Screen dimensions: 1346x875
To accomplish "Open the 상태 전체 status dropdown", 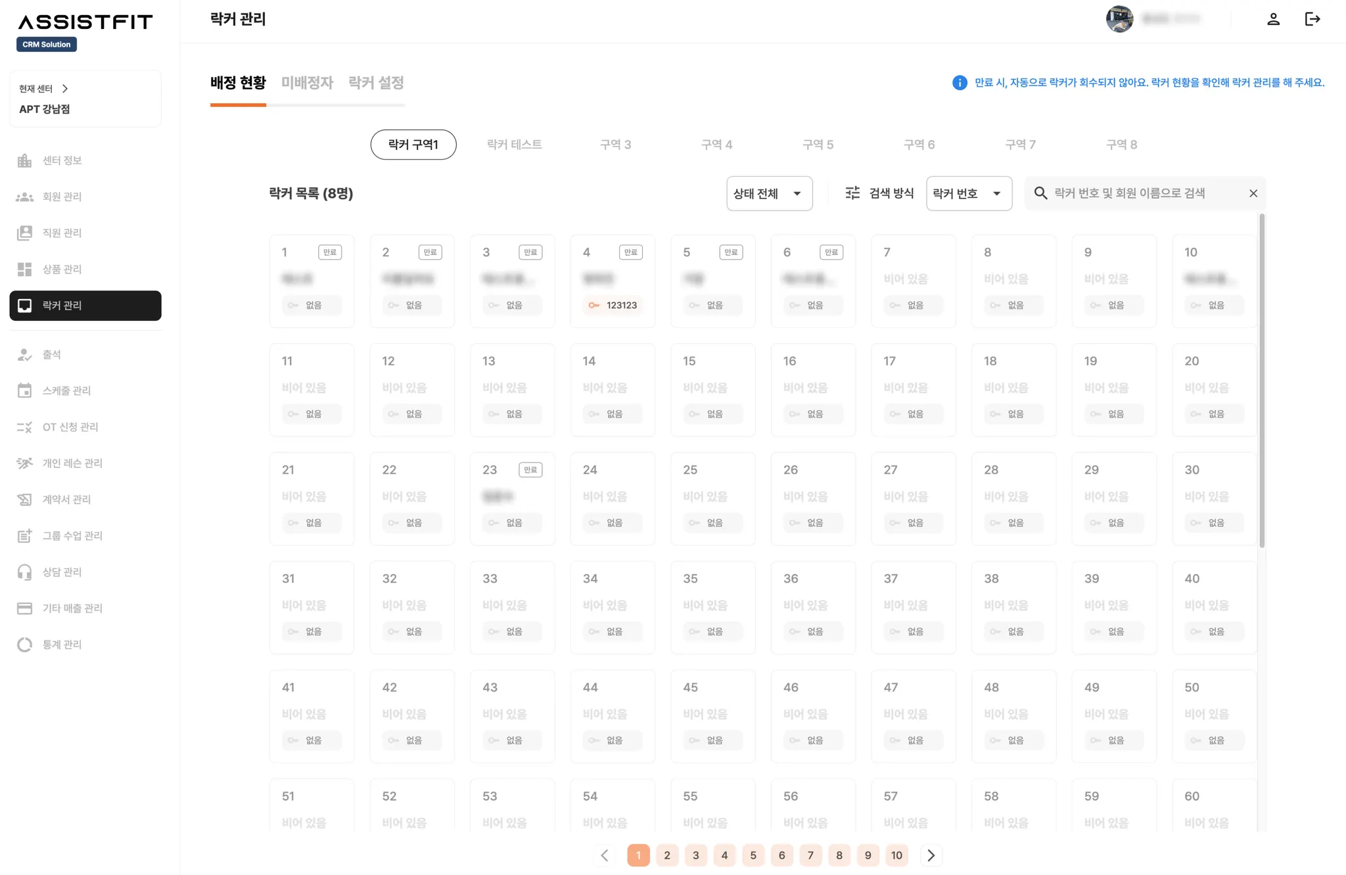I will (769, 193).
